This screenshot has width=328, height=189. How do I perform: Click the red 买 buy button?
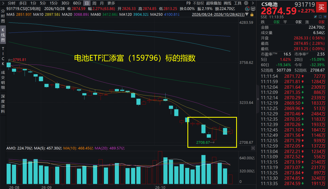coord(321,7)
